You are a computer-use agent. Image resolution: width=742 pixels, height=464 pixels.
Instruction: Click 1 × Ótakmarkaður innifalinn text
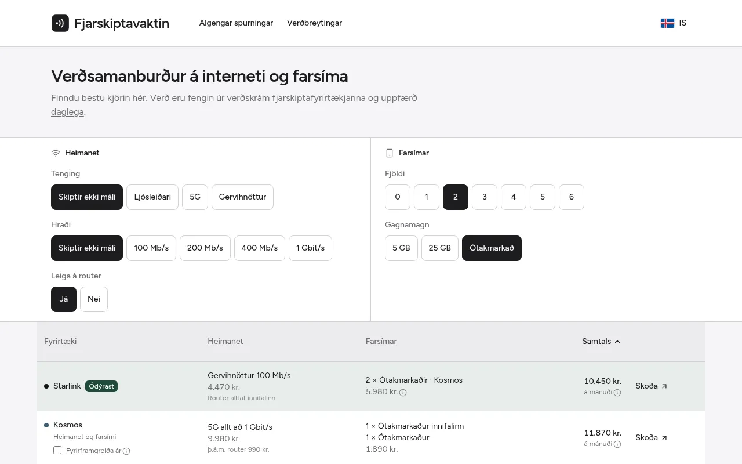pyautogui.click(x=415, y=426)
